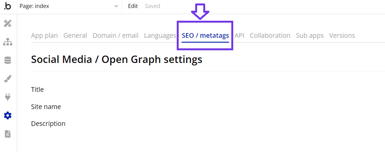This screenshot has height=152, width=385.
Task: Click the Title field label
Action: (x=37, y=89)
